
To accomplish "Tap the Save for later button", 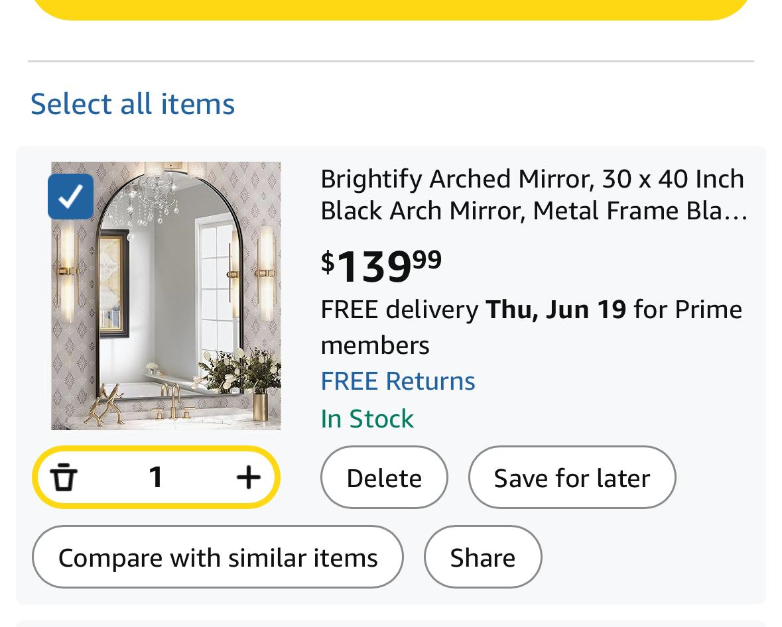I will [572, 478].
